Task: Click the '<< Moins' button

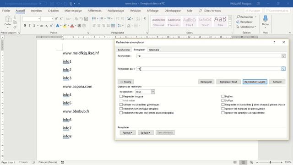Action: coord(125,82)
